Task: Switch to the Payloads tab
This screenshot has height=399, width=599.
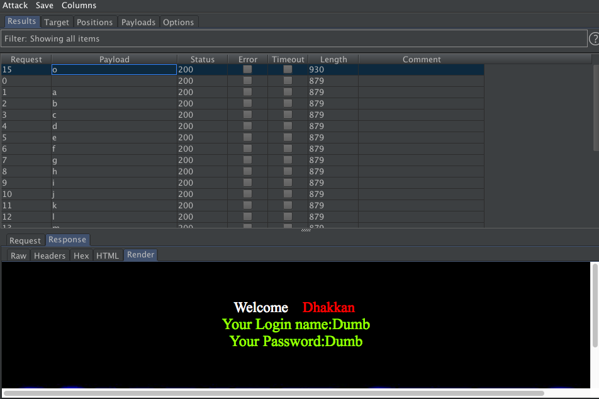Action: pyautogui.click(x=138, y=22)
